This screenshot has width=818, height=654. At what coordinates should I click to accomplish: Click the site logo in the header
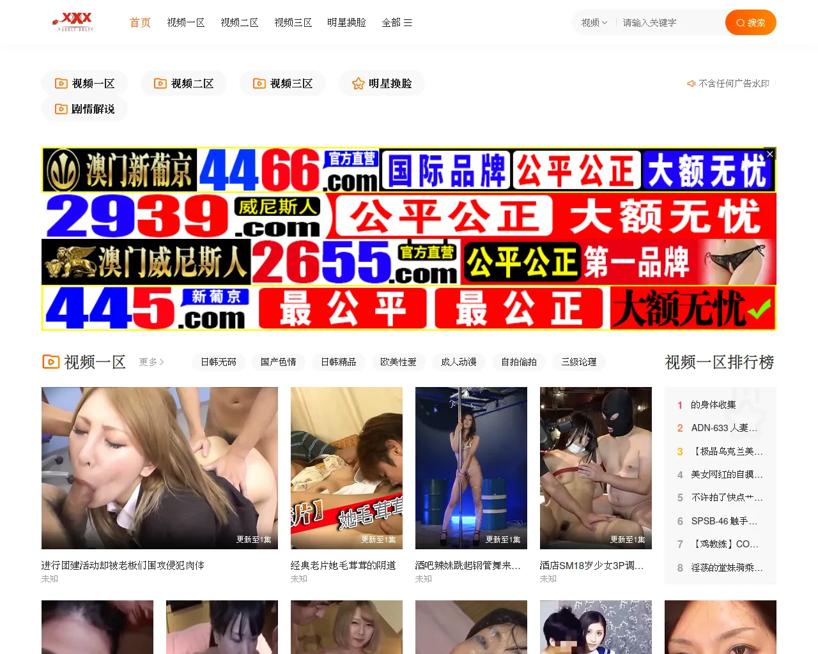pos(73,22)
